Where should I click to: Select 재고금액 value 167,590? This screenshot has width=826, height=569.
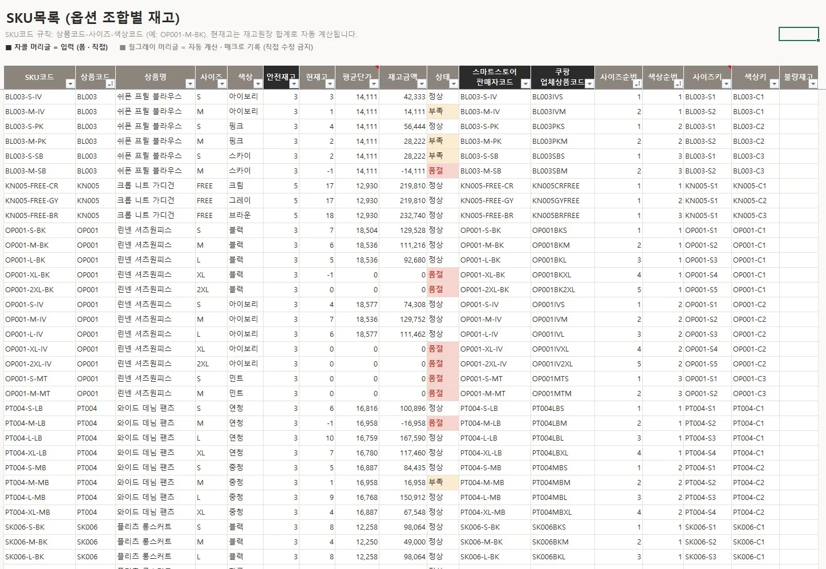click(403, 438)
